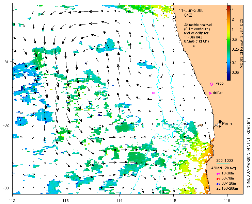Viewport: 252px width, 204px height.
Task: Click the Perth city label
Action: pos(227,123)
